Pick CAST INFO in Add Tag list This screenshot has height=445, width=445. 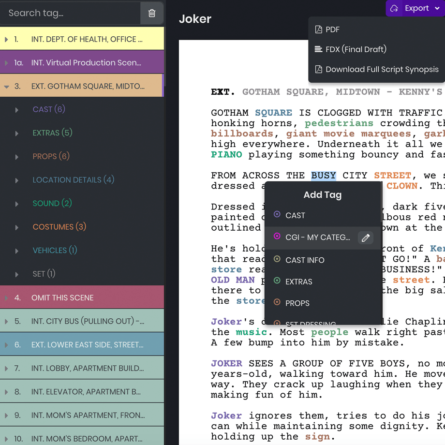pyautogui.click(x=323, y=260)
